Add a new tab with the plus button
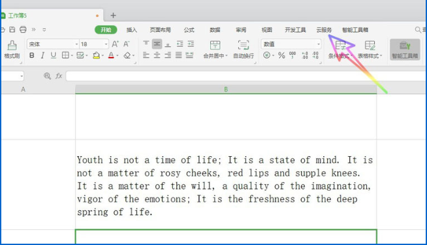Screen dimensions: 427x245 [114, 16]
